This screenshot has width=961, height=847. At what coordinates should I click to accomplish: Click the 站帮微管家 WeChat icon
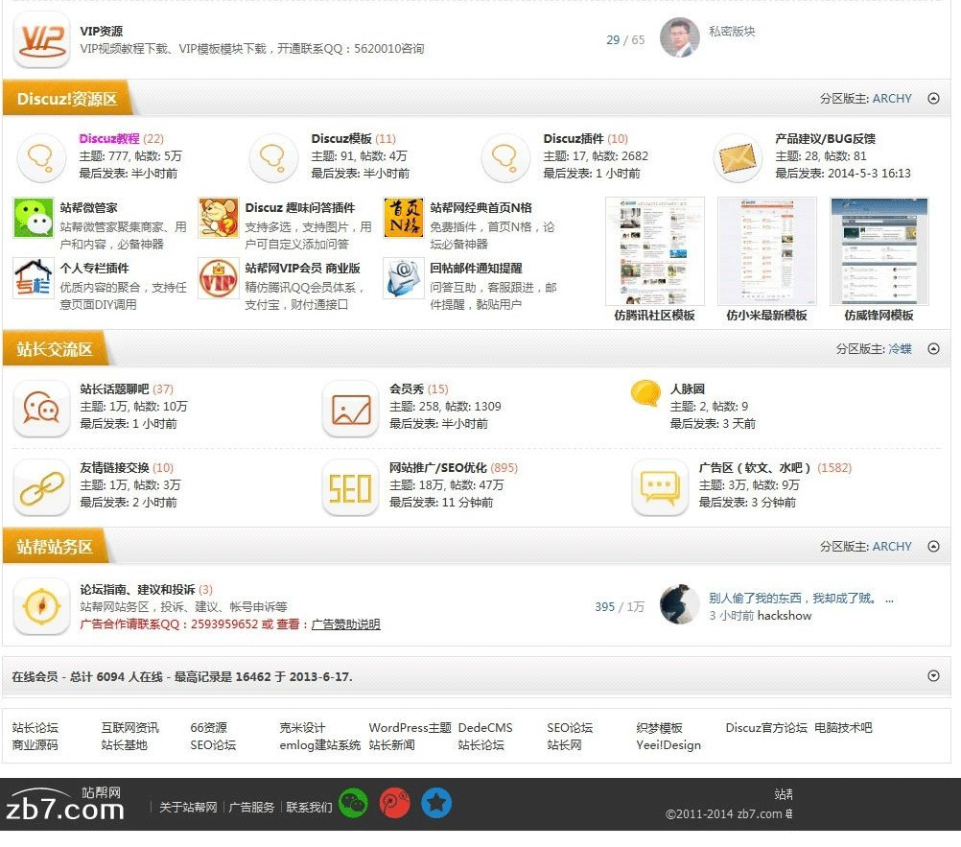pyautogui.click(x=34, y=218)
